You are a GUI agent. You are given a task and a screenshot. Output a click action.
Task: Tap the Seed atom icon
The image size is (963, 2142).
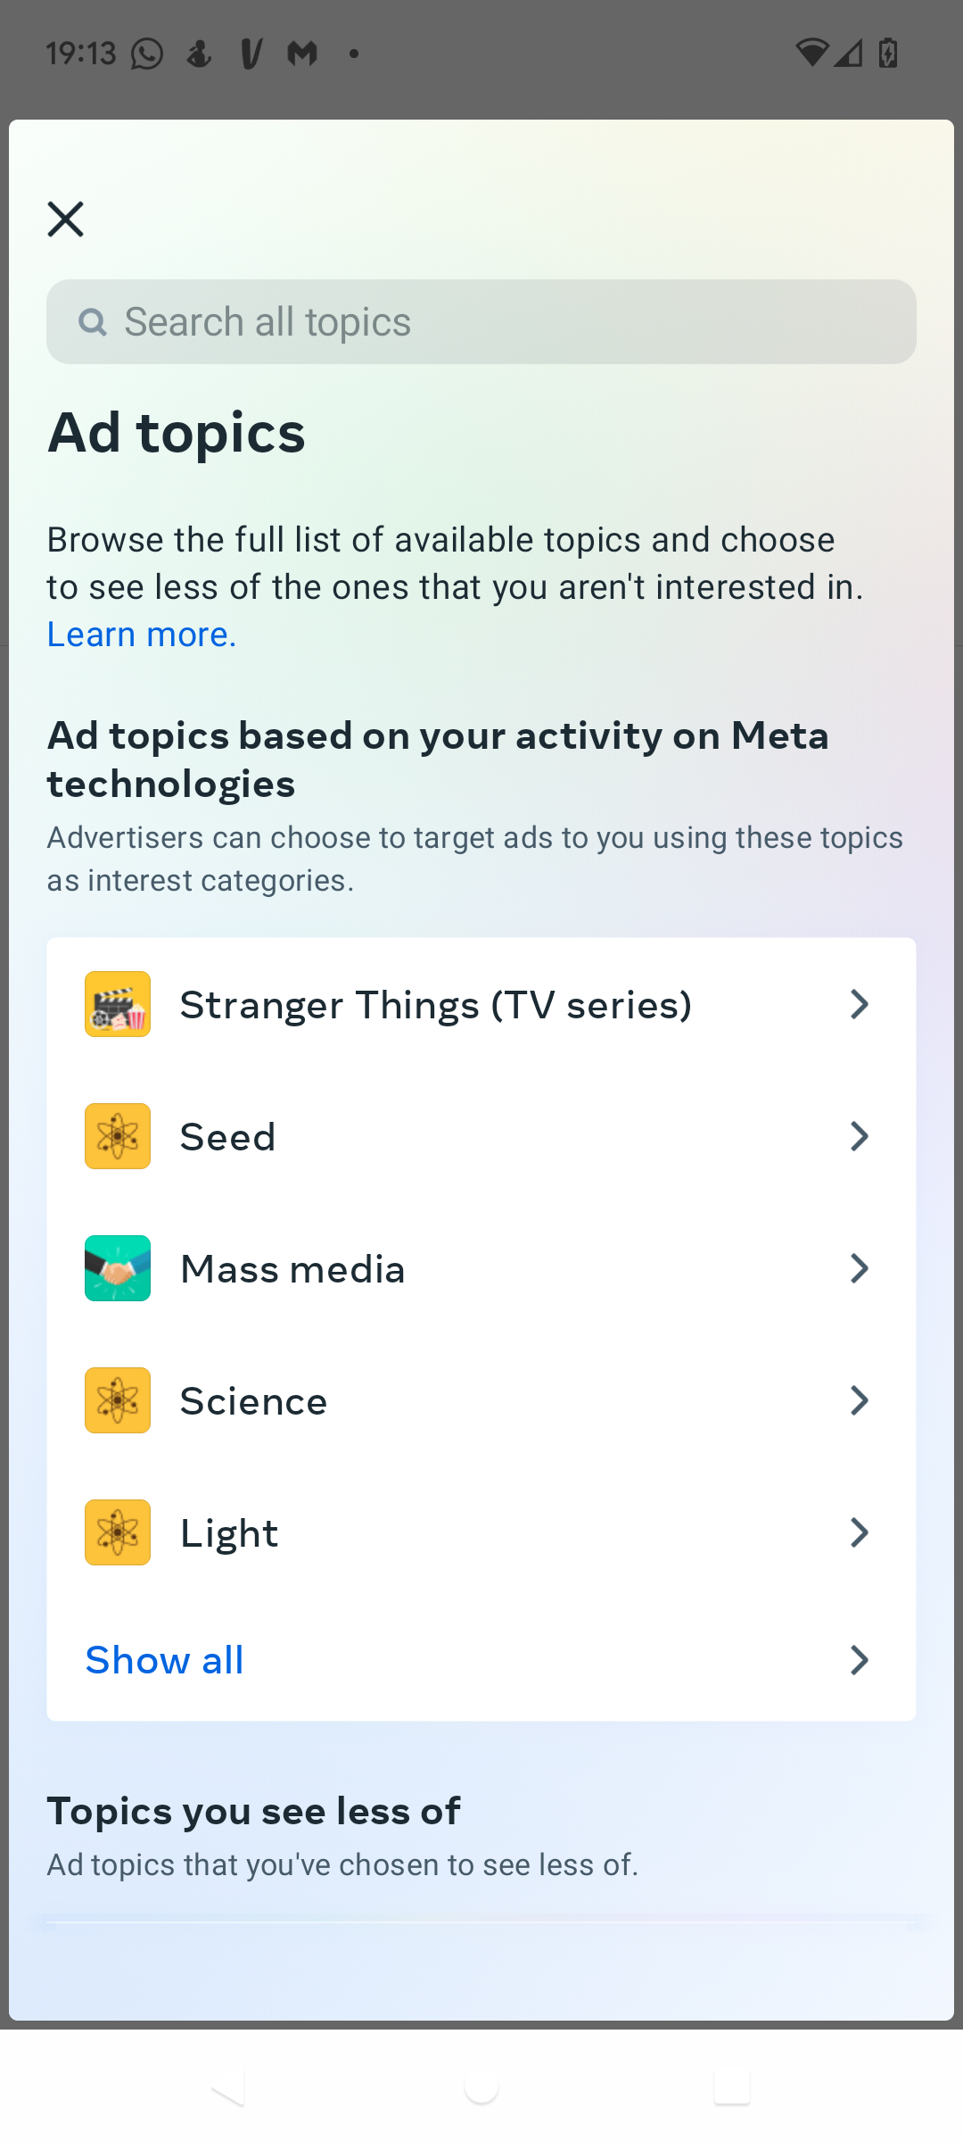[118, 1136]
